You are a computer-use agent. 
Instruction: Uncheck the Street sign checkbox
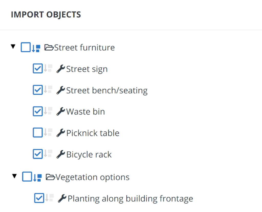[38, 68]
